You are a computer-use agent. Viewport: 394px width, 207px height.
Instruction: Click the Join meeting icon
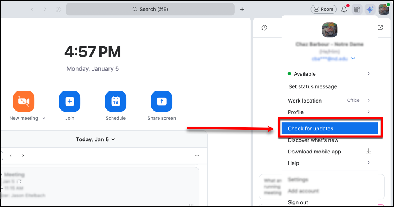70,101
